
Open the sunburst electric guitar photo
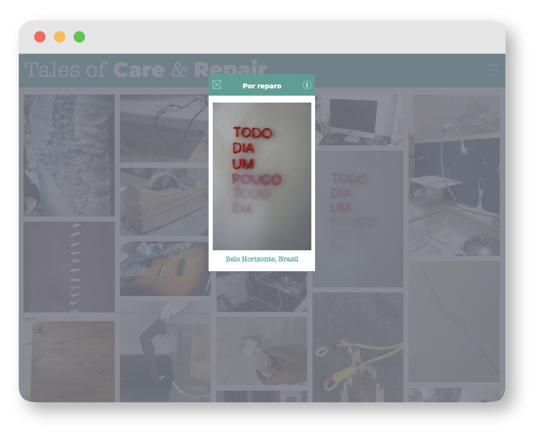[165, 269]
